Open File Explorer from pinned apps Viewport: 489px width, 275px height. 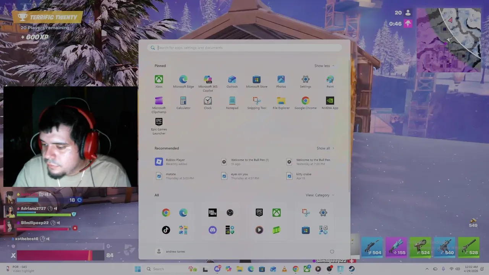[281, 103]
